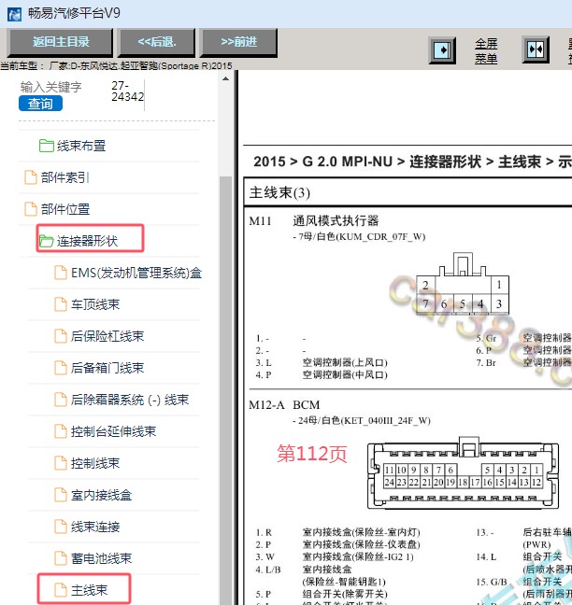572x605 pixels.
Task: Click the text 室内接线盒(保险丝-IG2 1)
Action: tap(358, 556)
